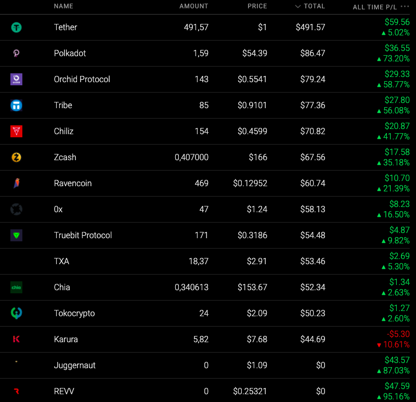
Task: Select the REVV name
Action: (x=64, y=392)
